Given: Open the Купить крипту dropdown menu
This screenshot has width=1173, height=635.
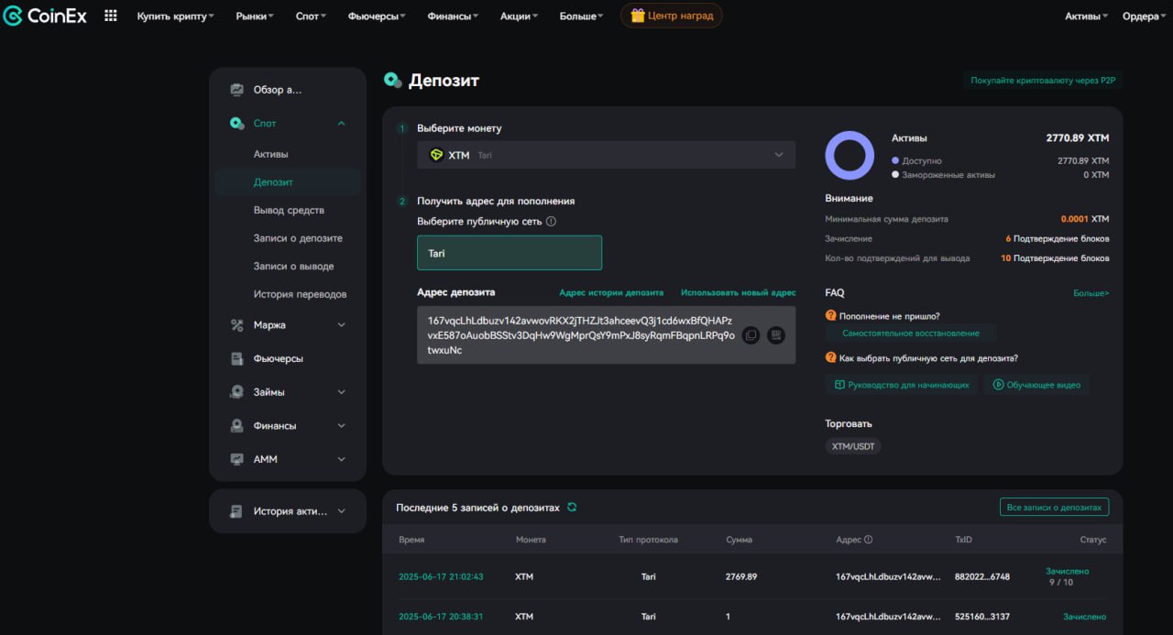Looking at the screenshot, I should [x=175, y=16].
